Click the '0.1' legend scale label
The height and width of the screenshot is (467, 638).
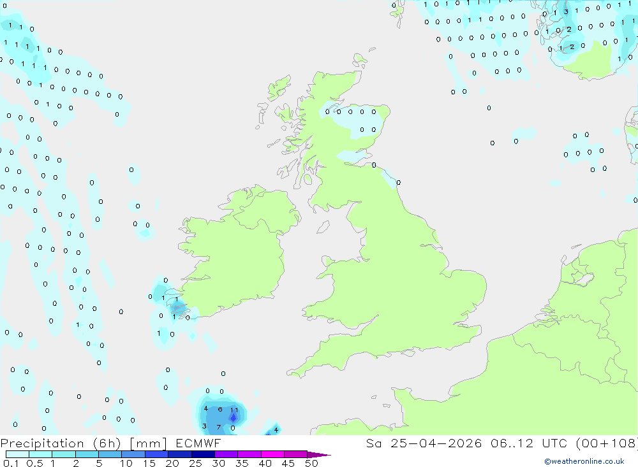(x=11, y=463)
